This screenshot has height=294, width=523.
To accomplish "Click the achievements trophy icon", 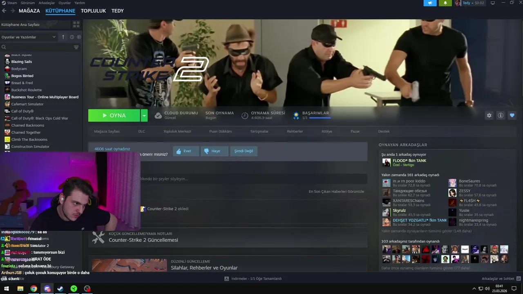I will tap(296, 116).
